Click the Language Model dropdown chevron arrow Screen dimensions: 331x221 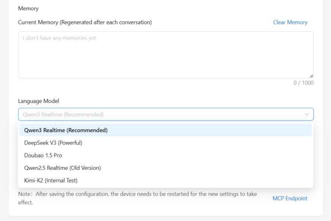pyautogui.click(x=307, y=114)
